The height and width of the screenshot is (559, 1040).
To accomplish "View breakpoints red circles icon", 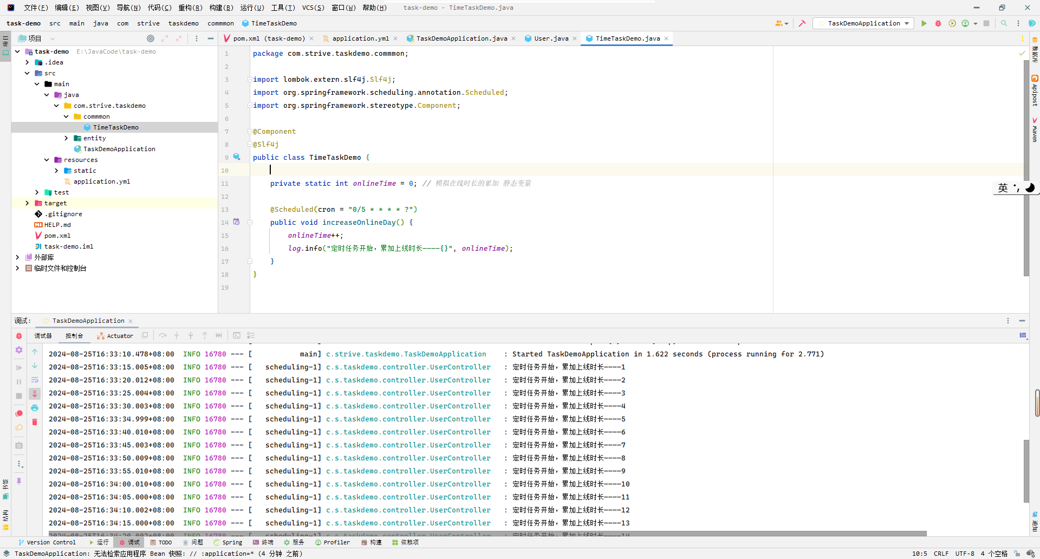I will point(19,413).
